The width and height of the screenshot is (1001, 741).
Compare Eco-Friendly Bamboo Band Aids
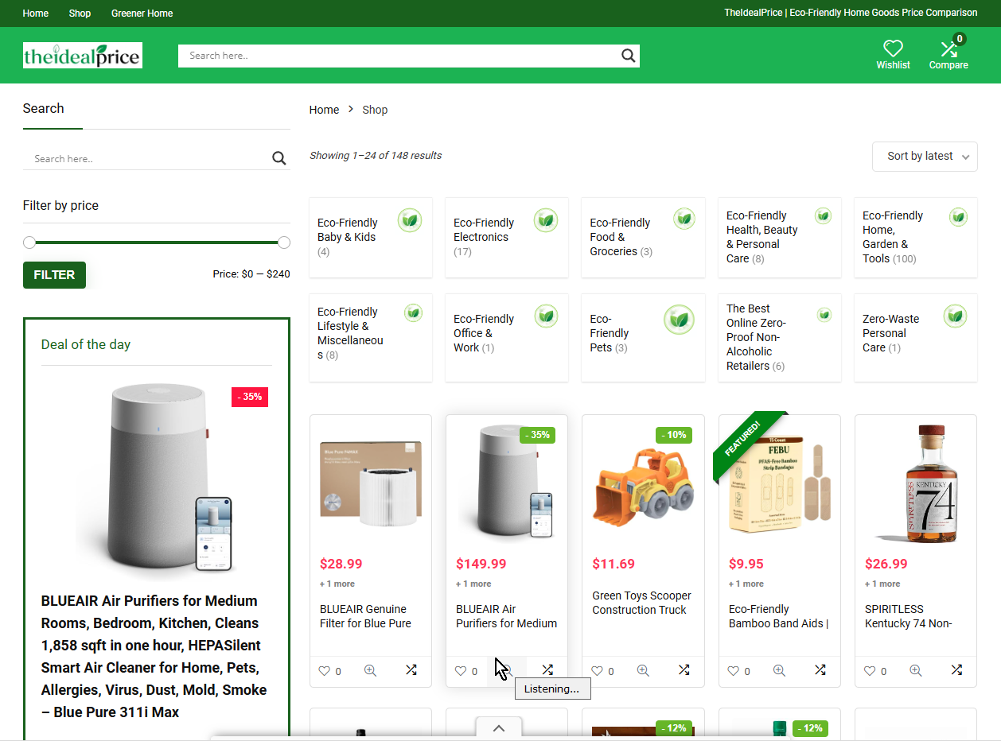coord(820,670)
